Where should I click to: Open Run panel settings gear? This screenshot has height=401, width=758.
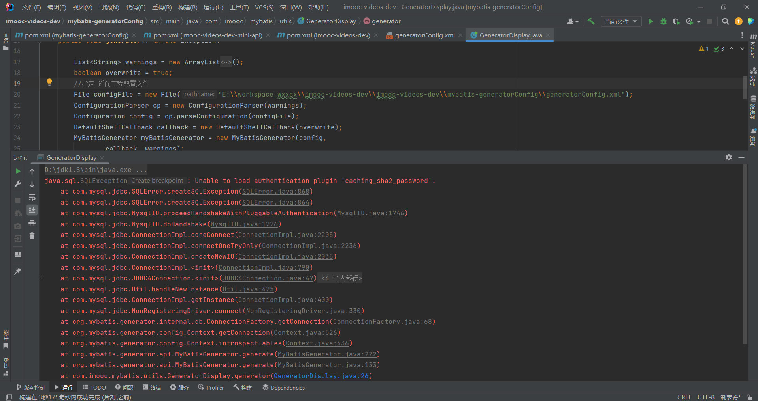[x=729, y=157]
